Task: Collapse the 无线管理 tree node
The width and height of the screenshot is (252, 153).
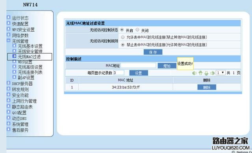Action: pyautogui.click(x=9, y=40)
